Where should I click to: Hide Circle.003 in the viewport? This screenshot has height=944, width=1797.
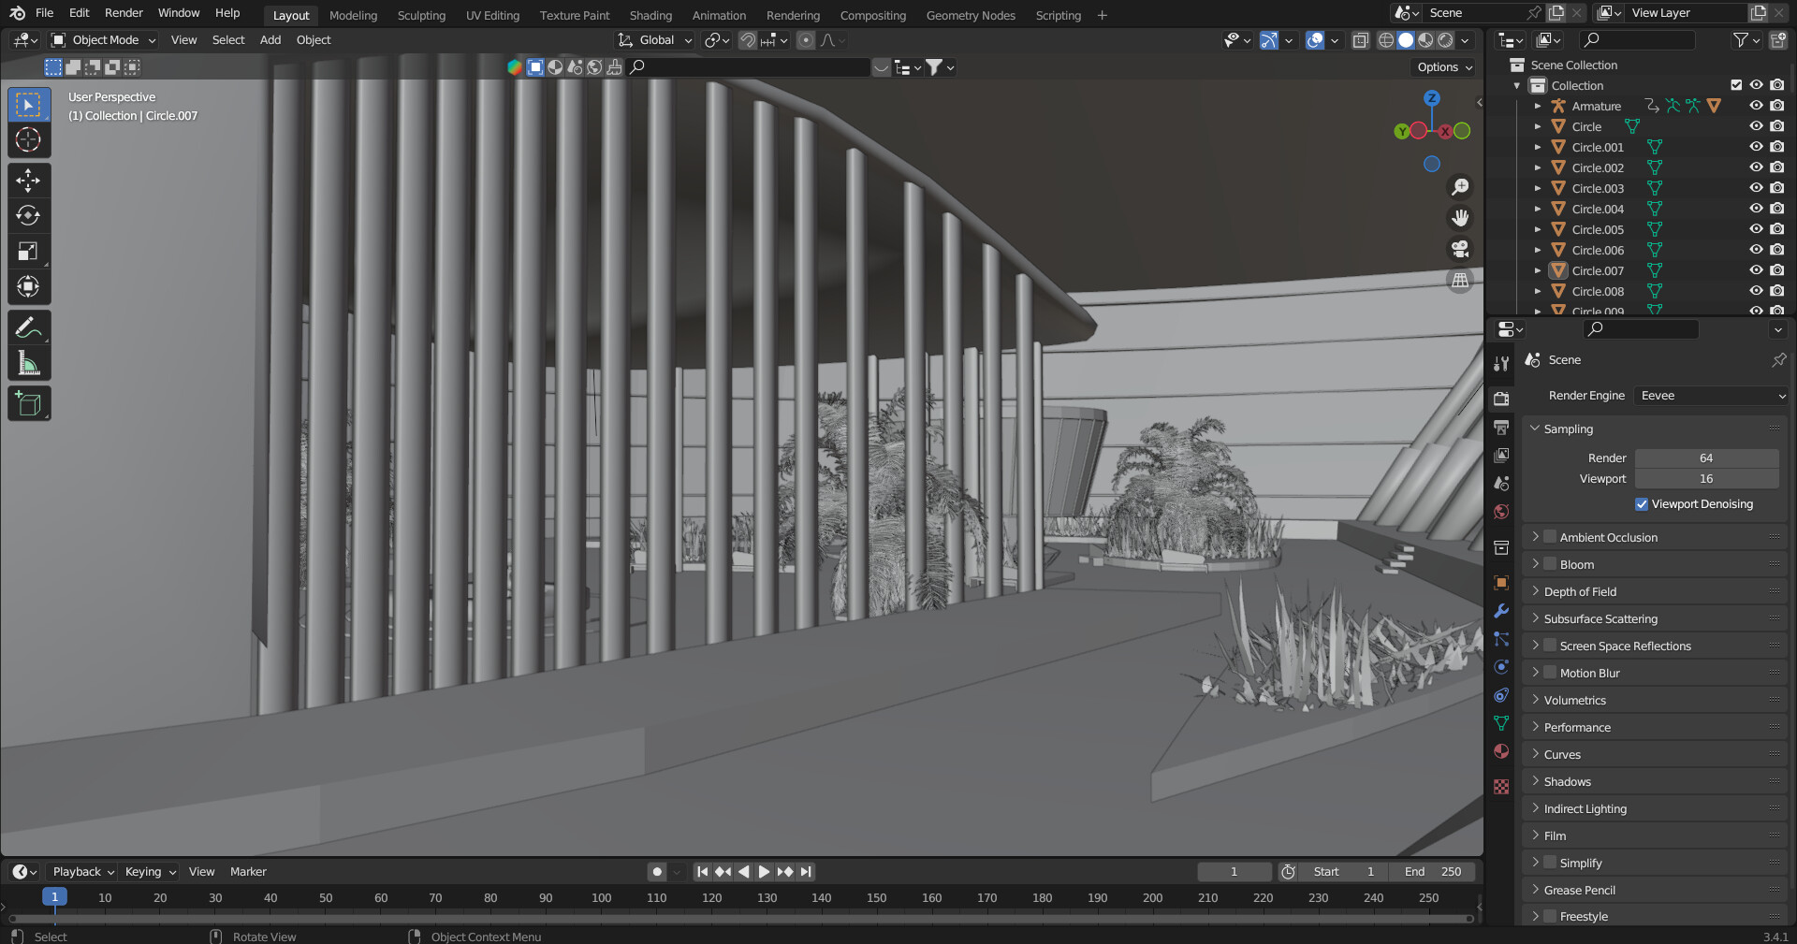tap(1756, 188)
